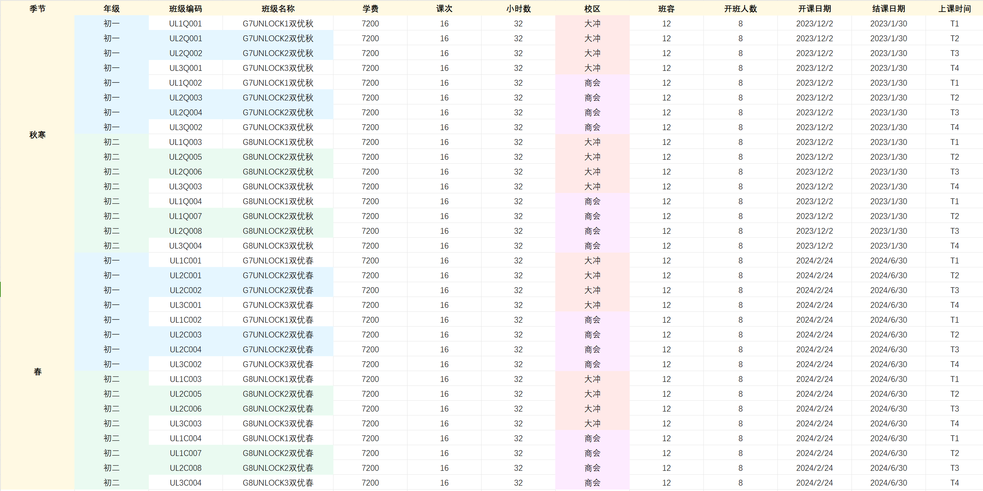Select the 年级 column header
The height and width of the screenshot is (491, 983).
(111, 8)
